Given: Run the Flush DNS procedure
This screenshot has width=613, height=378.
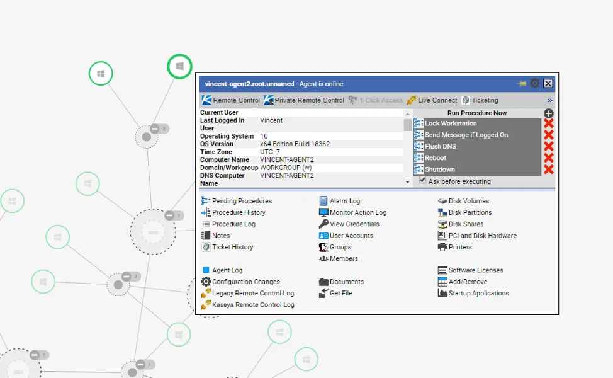Looking at the screenshot, I should point(441,147).
